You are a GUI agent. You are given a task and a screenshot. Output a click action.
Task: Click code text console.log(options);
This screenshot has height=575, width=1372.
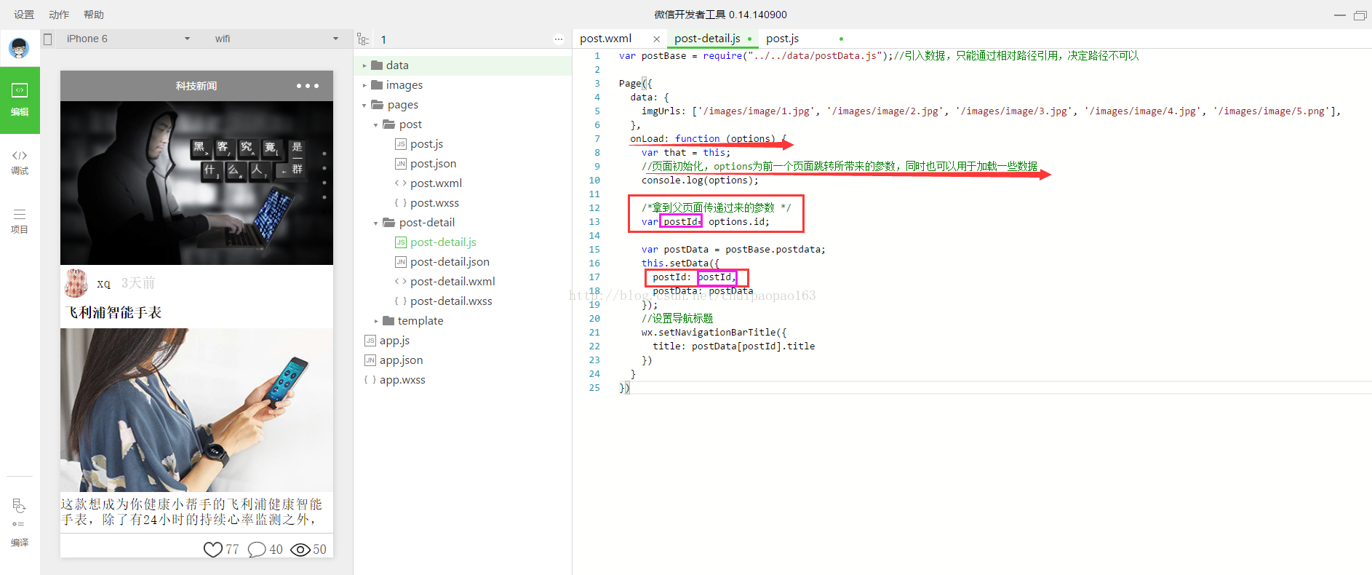700,181
